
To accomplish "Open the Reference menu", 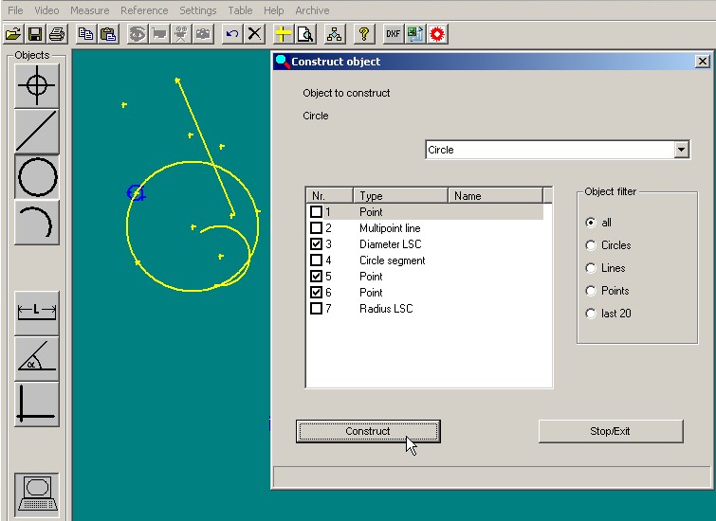I will tap(144, 10).
